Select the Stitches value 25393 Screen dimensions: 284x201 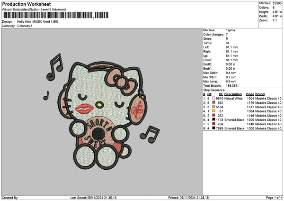277,3
